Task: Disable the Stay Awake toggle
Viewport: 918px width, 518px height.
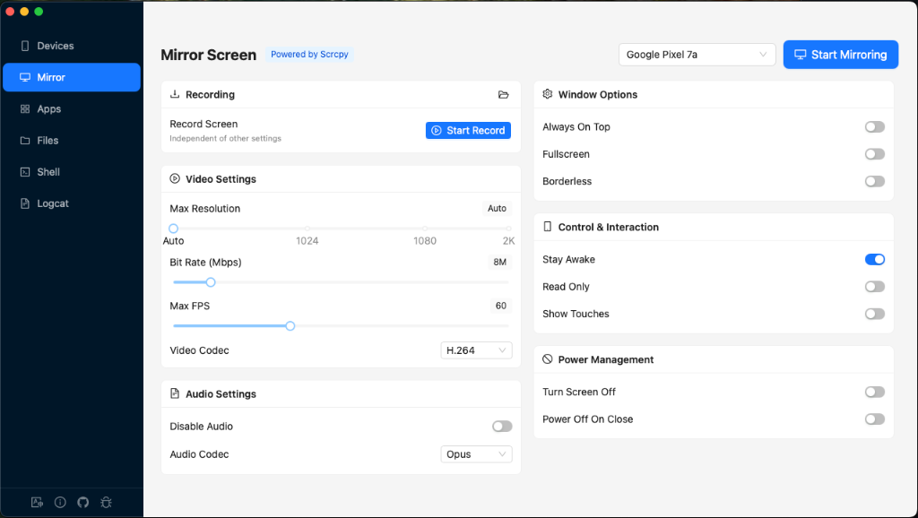Action: click(874, 260)
